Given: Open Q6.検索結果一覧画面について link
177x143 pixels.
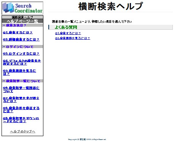Looking at the screenshot, I should [x=21, y=90].
